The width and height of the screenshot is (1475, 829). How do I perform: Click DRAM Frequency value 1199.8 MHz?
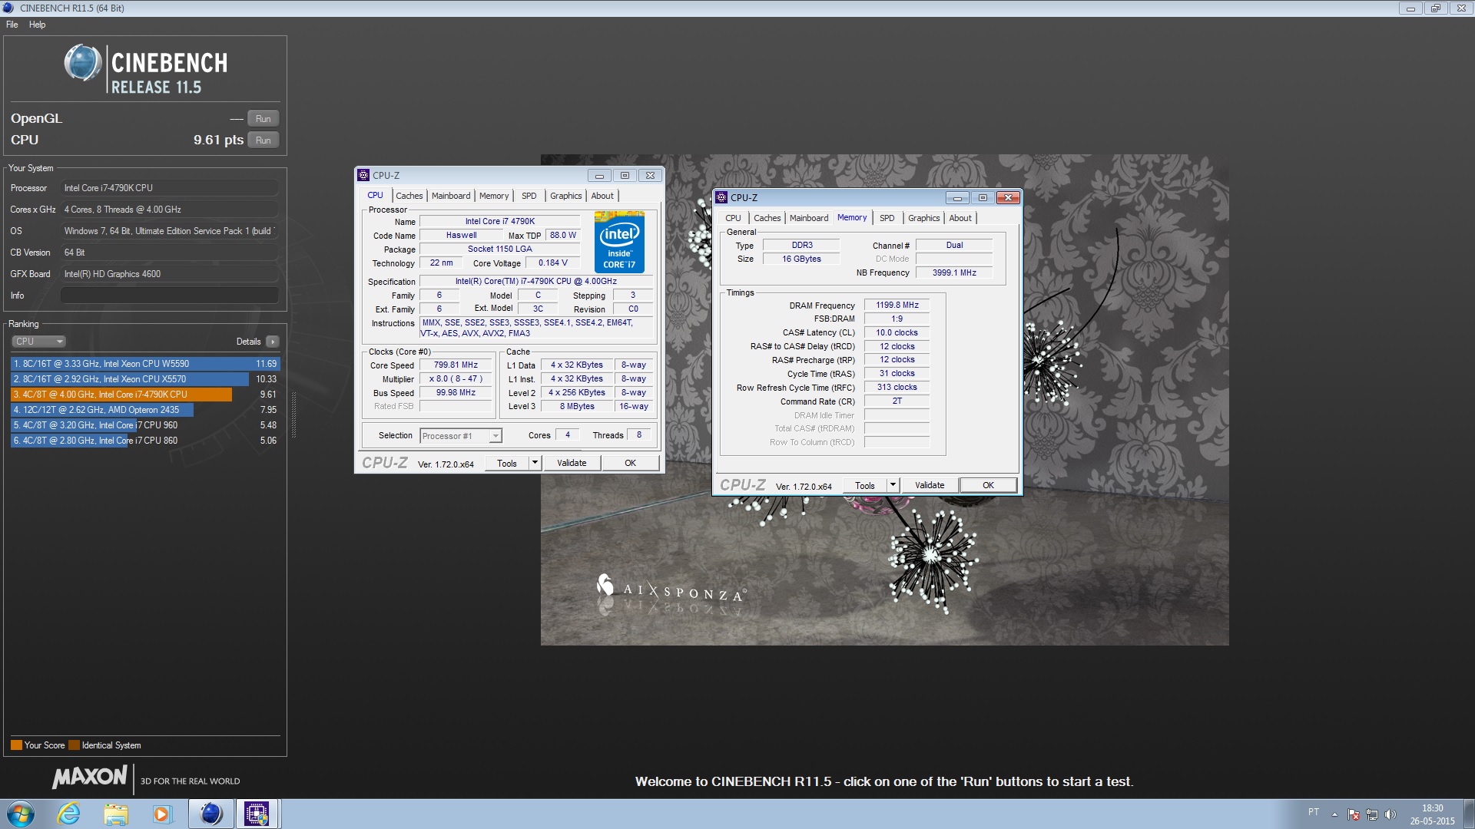897,306
